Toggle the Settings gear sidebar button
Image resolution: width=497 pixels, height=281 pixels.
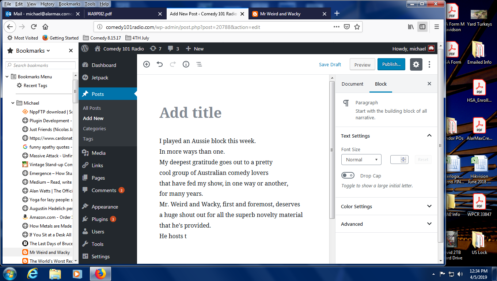click(416, 64)
